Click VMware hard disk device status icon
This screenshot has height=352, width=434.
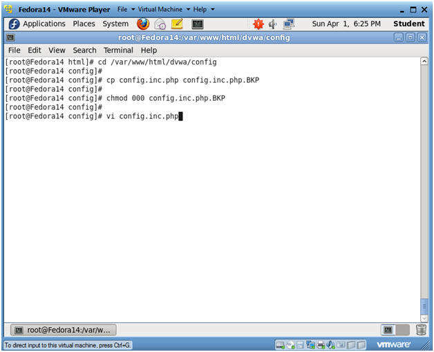click(280, 345)
